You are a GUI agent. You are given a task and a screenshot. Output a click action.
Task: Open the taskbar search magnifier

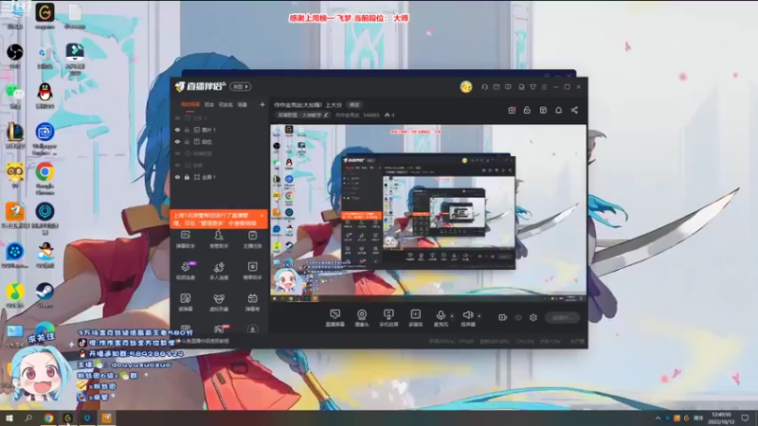click(28, 417)
